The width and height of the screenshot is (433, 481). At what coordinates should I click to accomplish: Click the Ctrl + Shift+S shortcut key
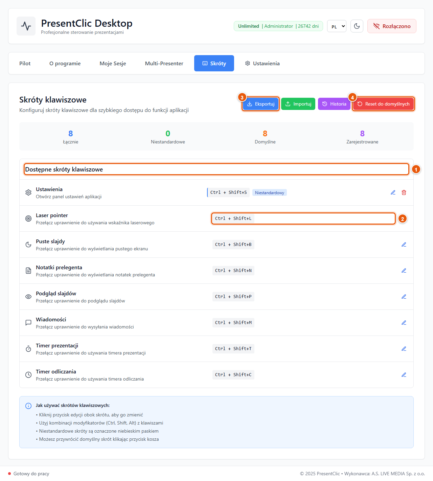tap(228, 192)
